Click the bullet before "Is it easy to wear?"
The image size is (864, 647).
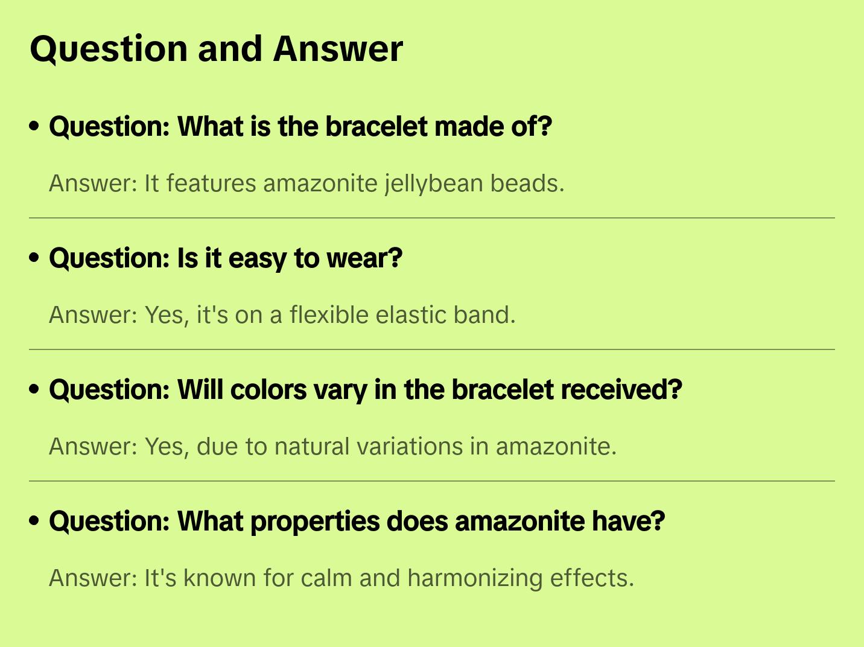[34, 258]
